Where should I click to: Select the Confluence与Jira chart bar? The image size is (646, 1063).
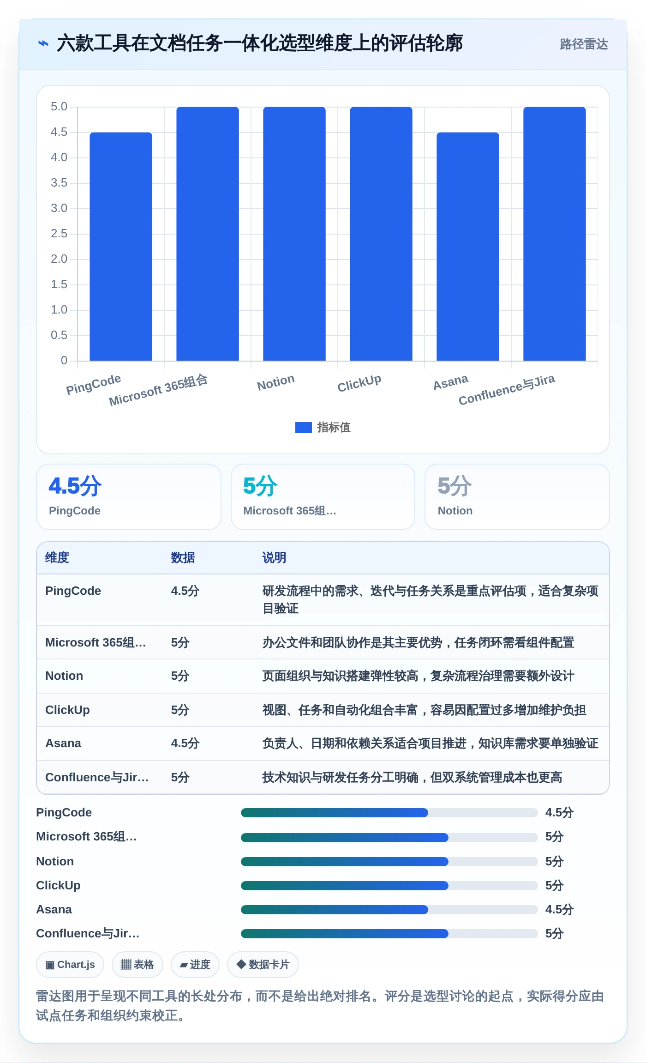555,234
